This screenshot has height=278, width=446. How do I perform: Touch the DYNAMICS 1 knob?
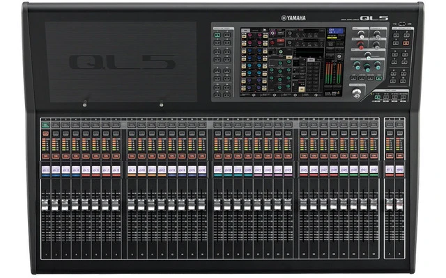[376, 35]
